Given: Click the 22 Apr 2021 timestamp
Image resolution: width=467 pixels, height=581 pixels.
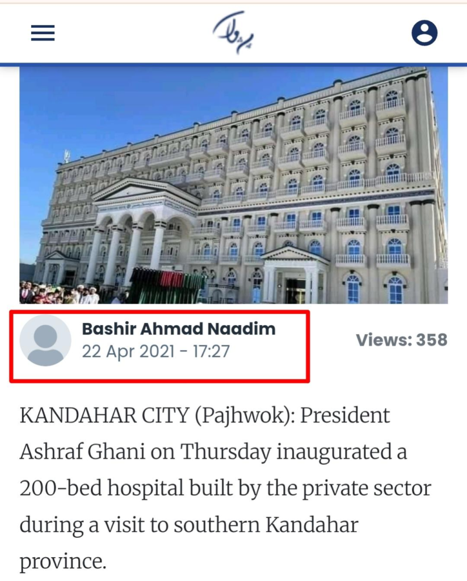Looking at the screenshot, I should (155, 351).
